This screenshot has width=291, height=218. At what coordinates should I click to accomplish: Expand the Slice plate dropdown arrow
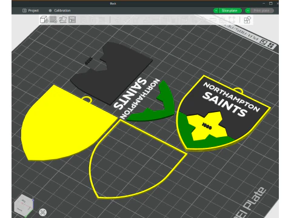tap(216, 10)
